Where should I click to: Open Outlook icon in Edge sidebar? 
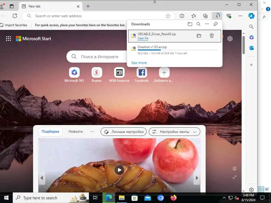pyautogui.click(x=251, y=48)
